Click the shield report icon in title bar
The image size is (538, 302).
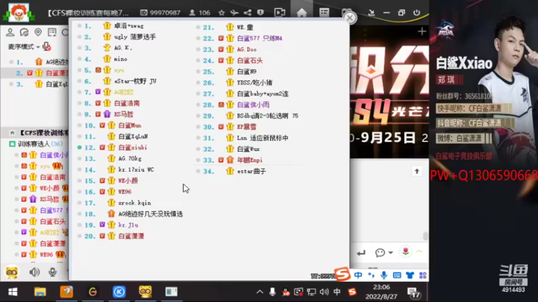click(260, 13)
